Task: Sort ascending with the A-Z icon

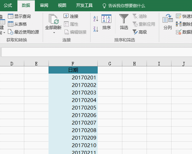Action: pos(96,18)
